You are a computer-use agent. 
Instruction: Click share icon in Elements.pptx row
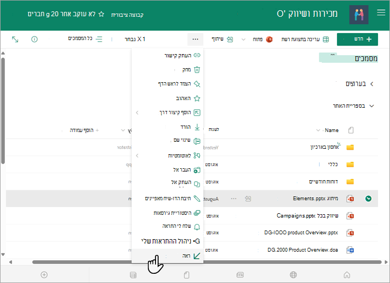[248, 199]
